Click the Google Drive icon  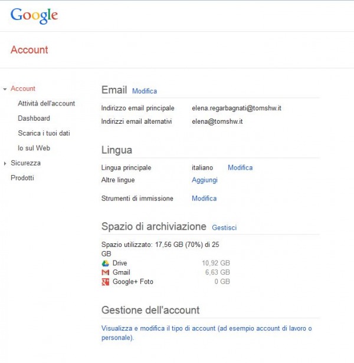[105, 263]
